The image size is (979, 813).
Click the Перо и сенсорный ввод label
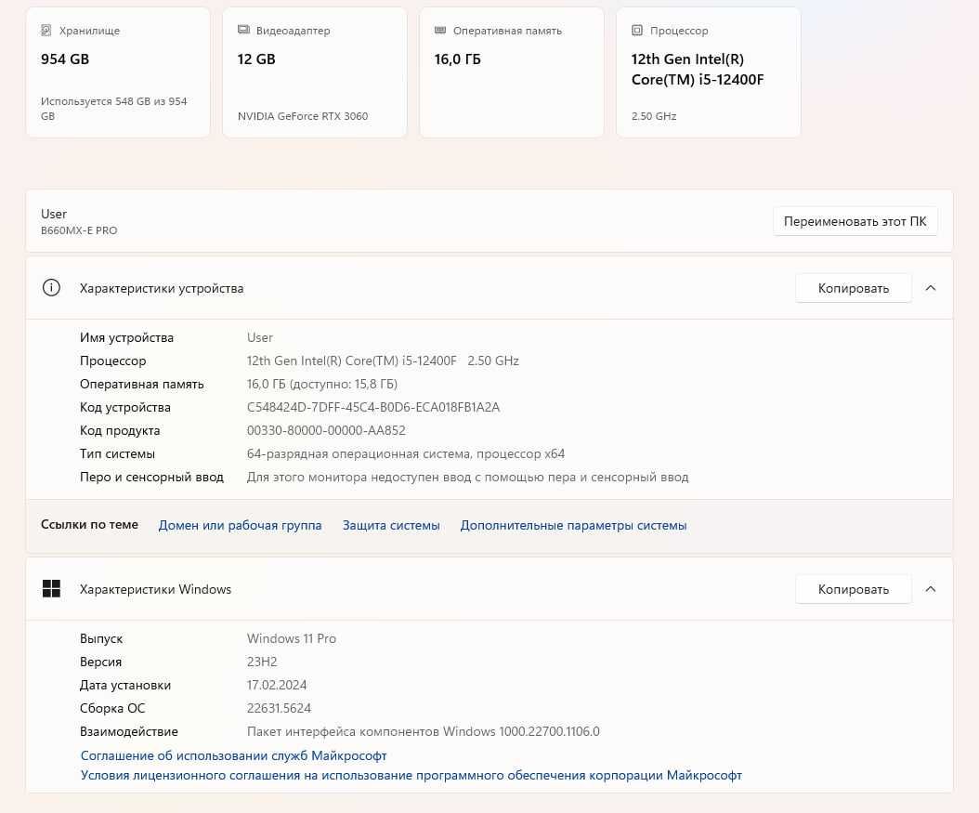(x=151, y=477)
